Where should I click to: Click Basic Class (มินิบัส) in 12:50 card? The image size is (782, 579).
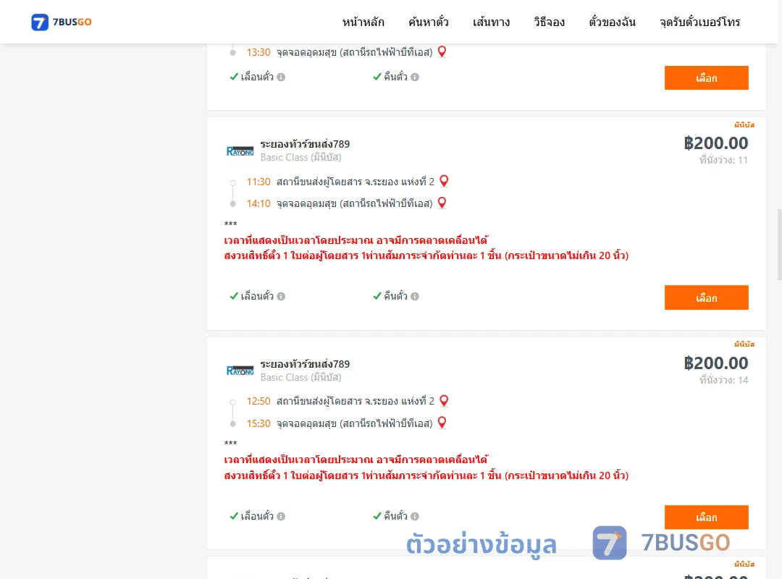click(300, 378)
